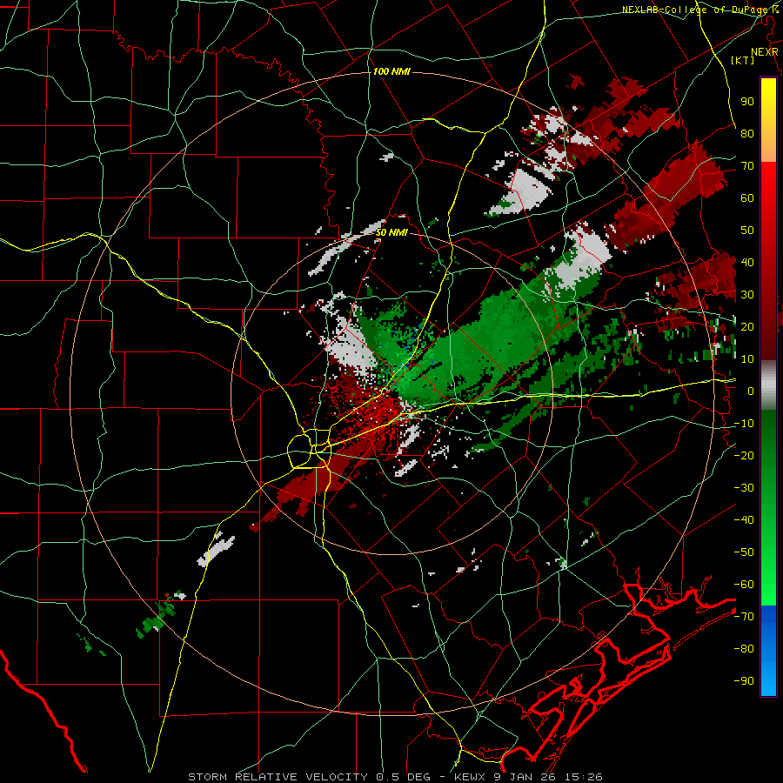Click the 20 value on the velocity scale
783x783 pixels.
point(747,326)
